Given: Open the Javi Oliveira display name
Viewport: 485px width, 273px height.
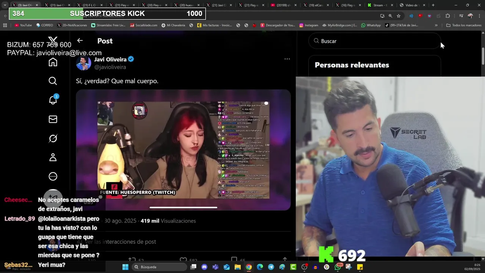Looking at the screenshot, I should click(x=110, y=59).
